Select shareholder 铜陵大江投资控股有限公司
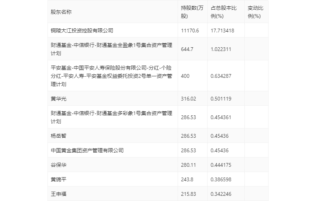Image resolution: width=316 pixels, height=201 pixels. coord(82,31)
